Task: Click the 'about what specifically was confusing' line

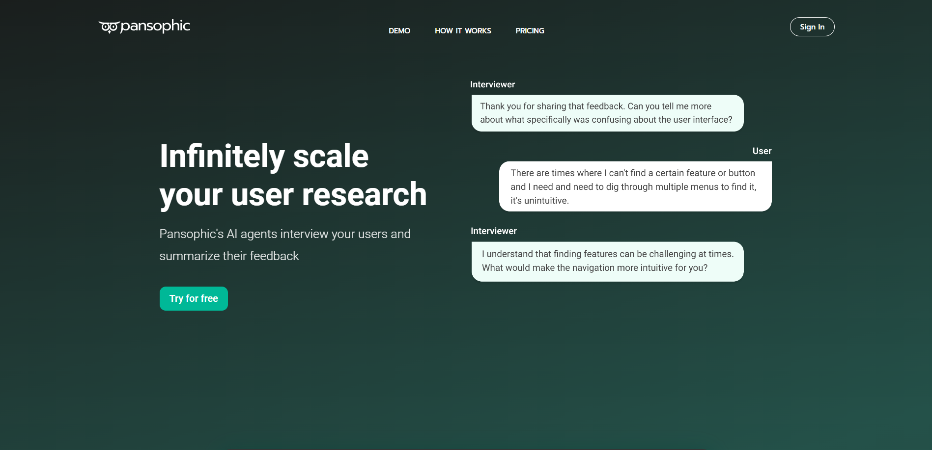Action: point(606,120)
